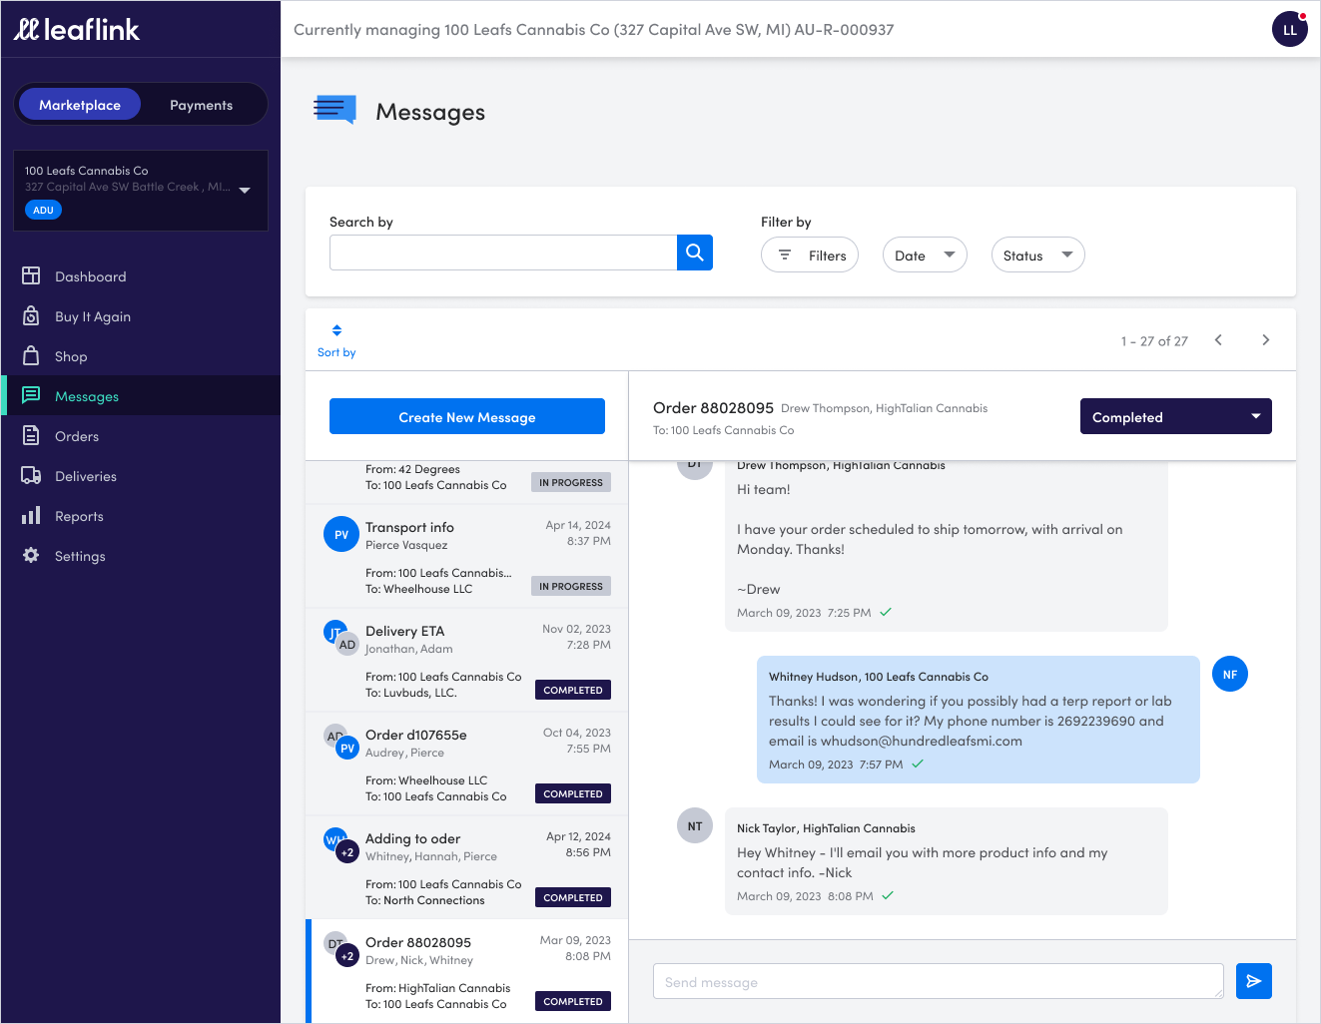Switch to Marketplace mode
Viewport: 1321px width, 1024px height.
[x=80, y=105]
